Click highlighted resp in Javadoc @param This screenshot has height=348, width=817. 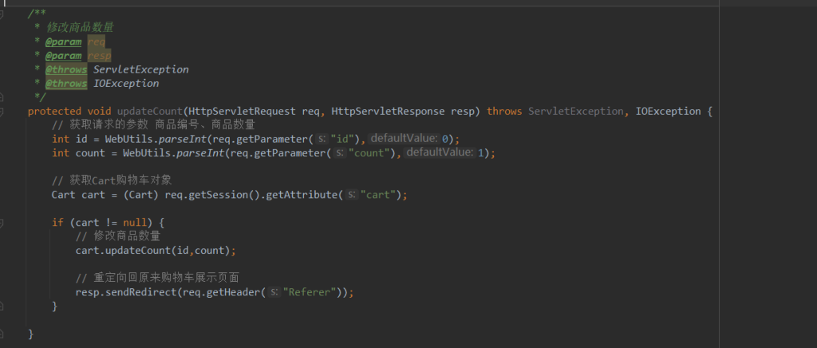(99, 55)
